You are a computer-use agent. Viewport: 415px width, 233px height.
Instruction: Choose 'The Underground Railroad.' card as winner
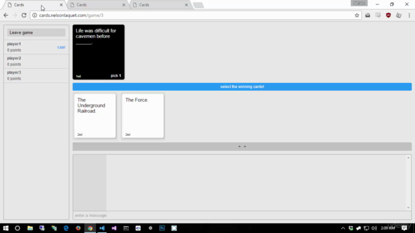(x=95, y=116)
